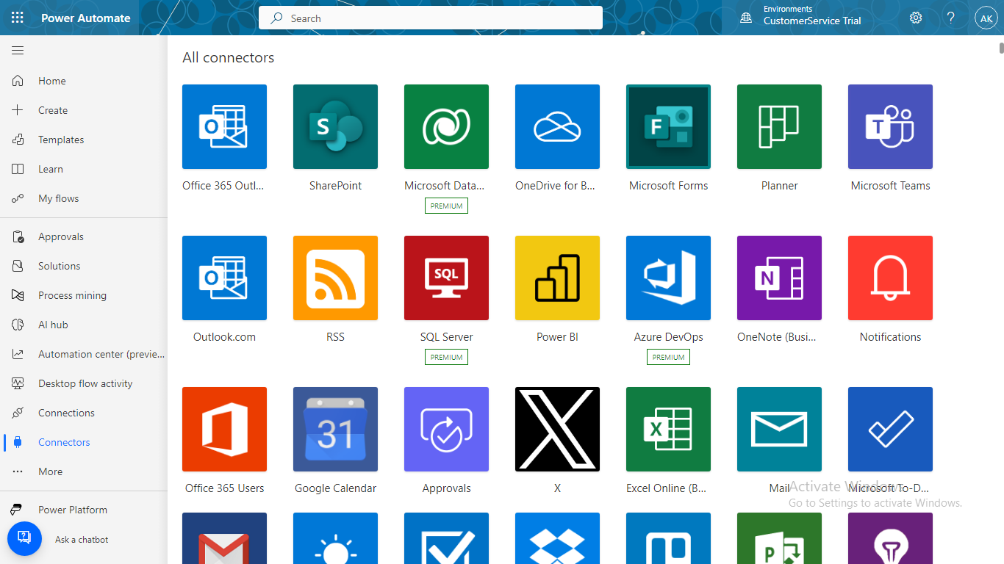Select the Microsoft Teams connector icon
This screenshot has height=564, width=1004.
[890, 127]
